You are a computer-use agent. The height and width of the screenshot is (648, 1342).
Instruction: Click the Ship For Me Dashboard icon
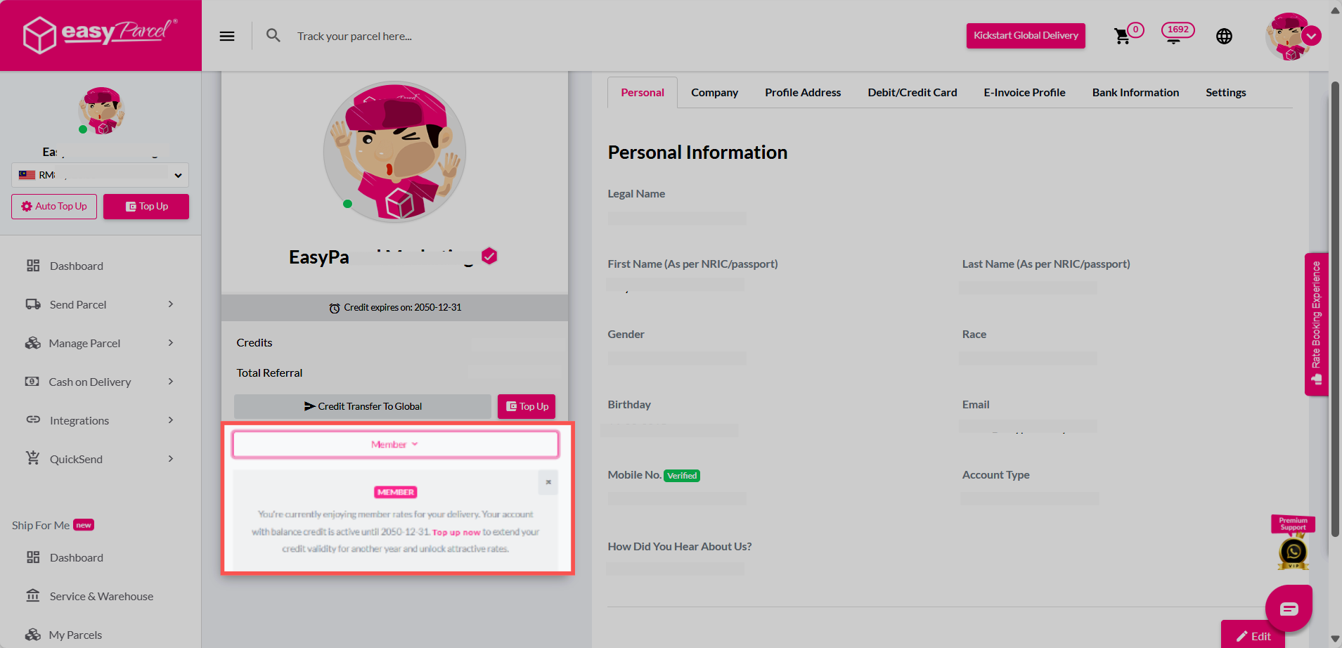click(33, 557)
